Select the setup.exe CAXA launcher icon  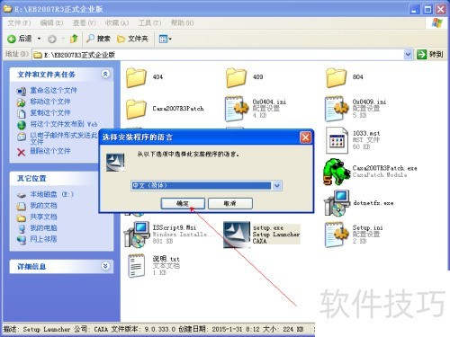237,235
